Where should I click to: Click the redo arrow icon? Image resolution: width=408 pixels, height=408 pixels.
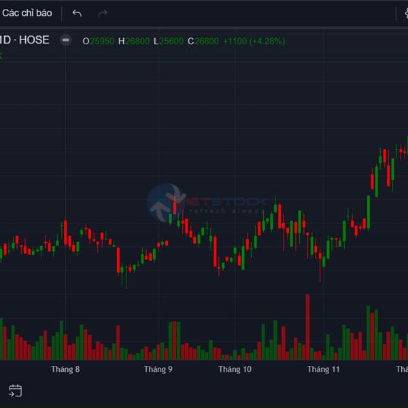103,13
